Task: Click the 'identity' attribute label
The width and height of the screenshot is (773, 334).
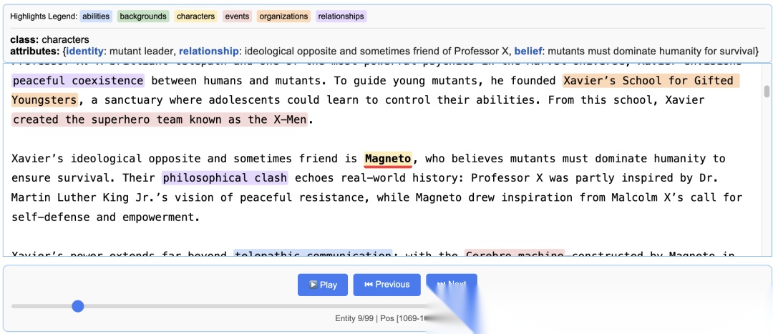Action: pyautogui.click(x=84, y=51)
